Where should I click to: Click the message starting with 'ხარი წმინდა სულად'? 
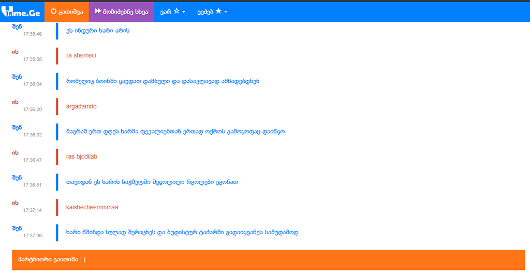click(x=182, y=233)
